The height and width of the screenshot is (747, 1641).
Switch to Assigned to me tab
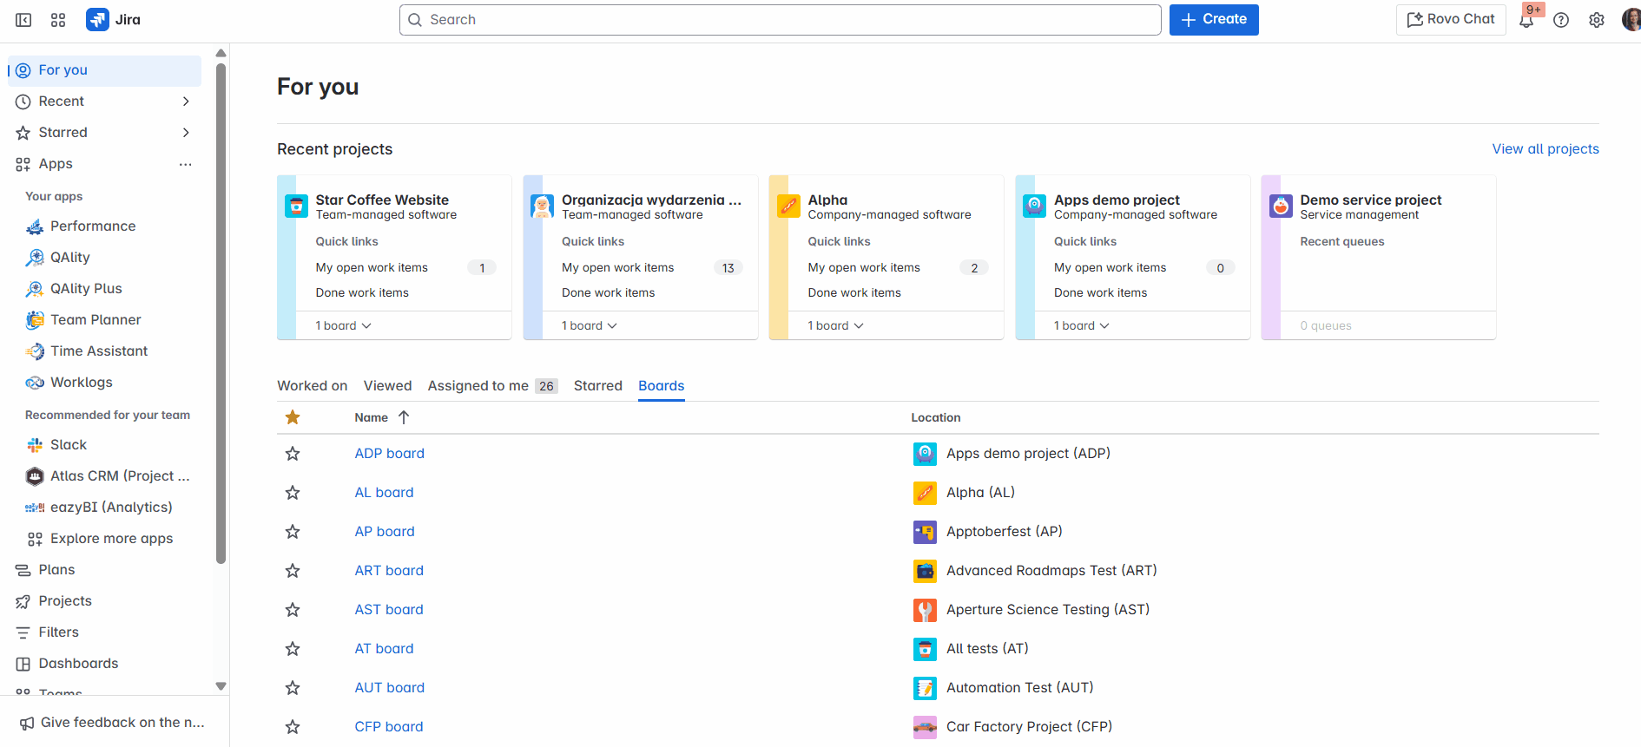coord(492,386)
